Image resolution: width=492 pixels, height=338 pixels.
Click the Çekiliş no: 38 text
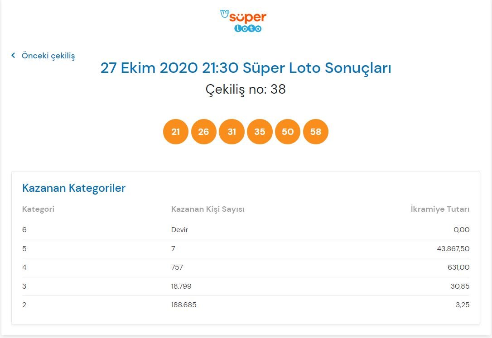click(x=246, y=90)
